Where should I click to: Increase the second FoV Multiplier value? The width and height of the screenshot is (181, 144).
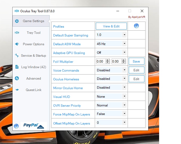pyautogui.click(x=124, y=60)
